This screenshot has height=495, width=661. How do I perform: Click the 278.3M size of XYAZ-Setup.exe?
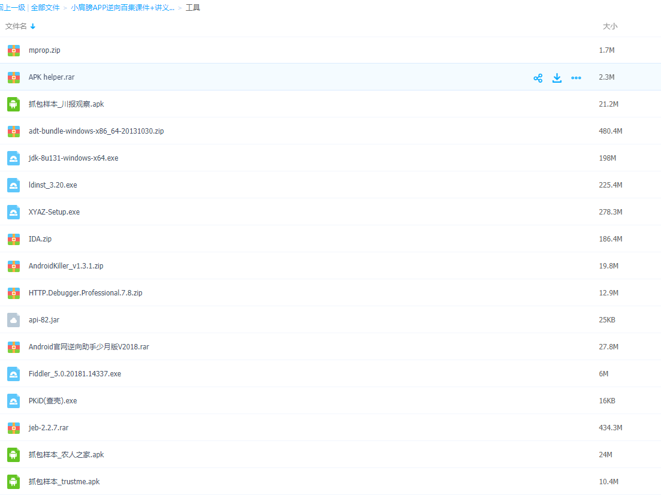[611, 212]
